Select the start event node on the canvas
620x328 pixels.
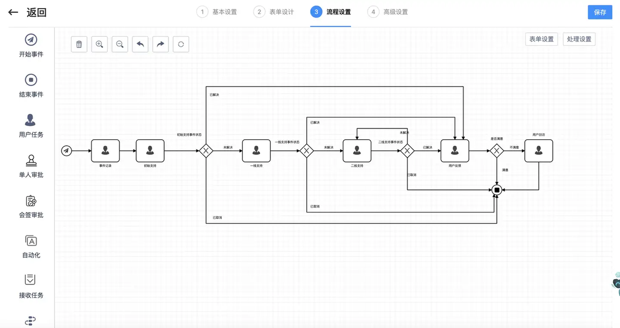[66, 151]
